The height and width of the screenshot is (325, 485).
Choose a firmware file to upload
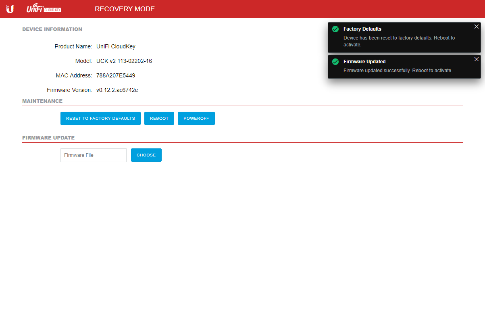(146, 155)
